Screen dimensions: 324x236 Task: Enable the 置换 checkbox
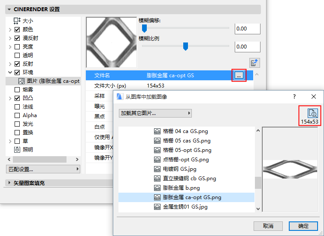tap(17, 133)
